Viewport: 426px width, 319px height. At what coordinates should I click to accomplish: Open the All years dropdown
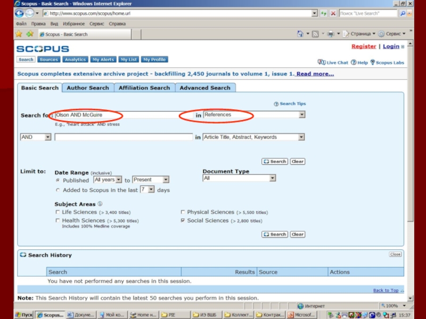[118, 180]
